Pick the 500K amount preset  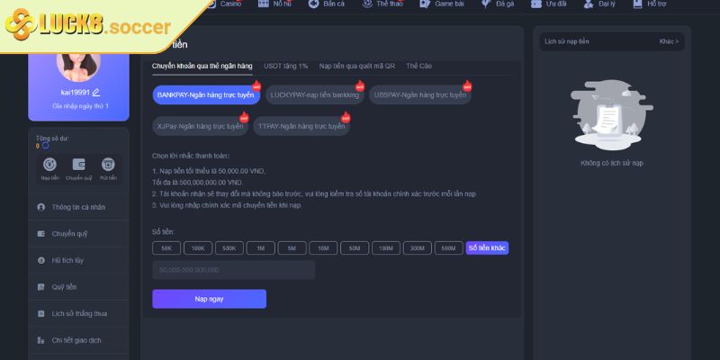(229, 247)
